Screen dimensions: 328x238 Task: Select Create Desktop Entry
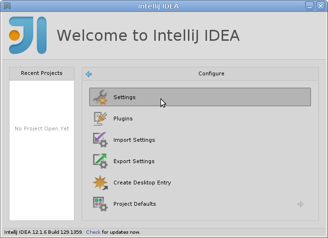coord(200,183)
